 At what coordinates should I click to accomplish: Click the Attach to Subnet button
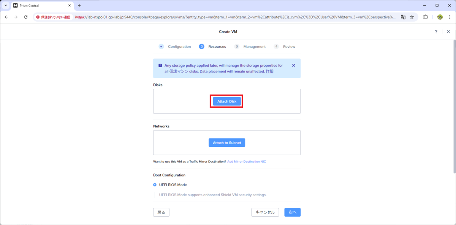pos(227,143)
